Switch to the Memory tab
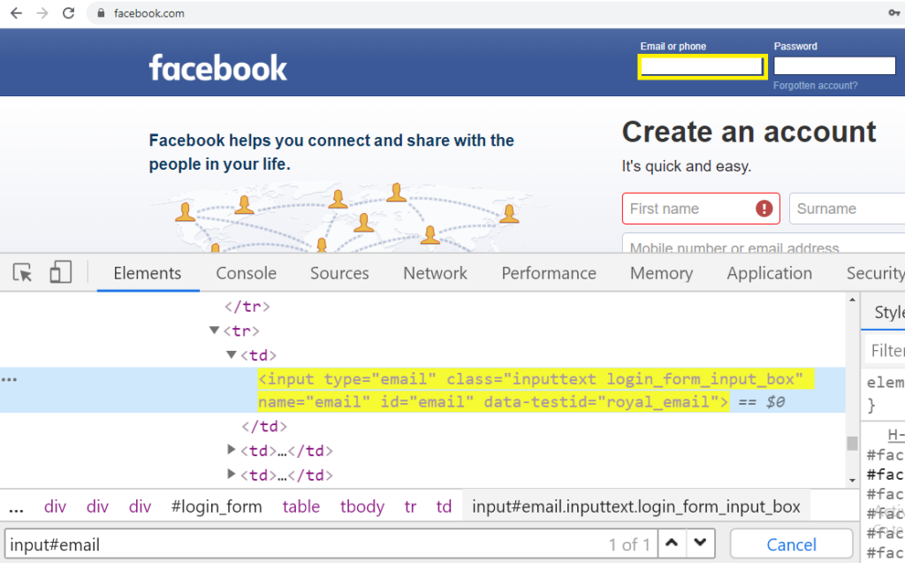Viewport: 905px width, 563px height. pyautogui.click(x=661, y=273)
